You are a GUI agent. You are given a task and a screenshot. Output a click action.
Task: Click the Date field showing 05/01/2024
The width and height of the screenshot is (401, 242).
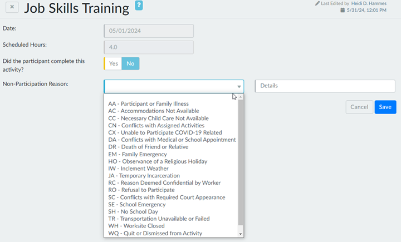pyautogui.click(x=149, y=31)
